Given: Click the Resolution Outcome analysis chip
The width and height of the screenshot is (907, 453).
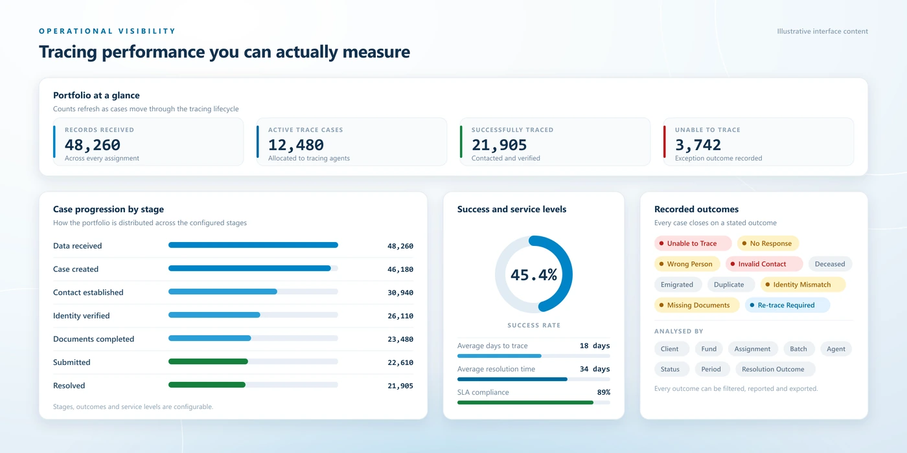Looking at the screenshot, I should pyautogui.click(x=775, y=370).
